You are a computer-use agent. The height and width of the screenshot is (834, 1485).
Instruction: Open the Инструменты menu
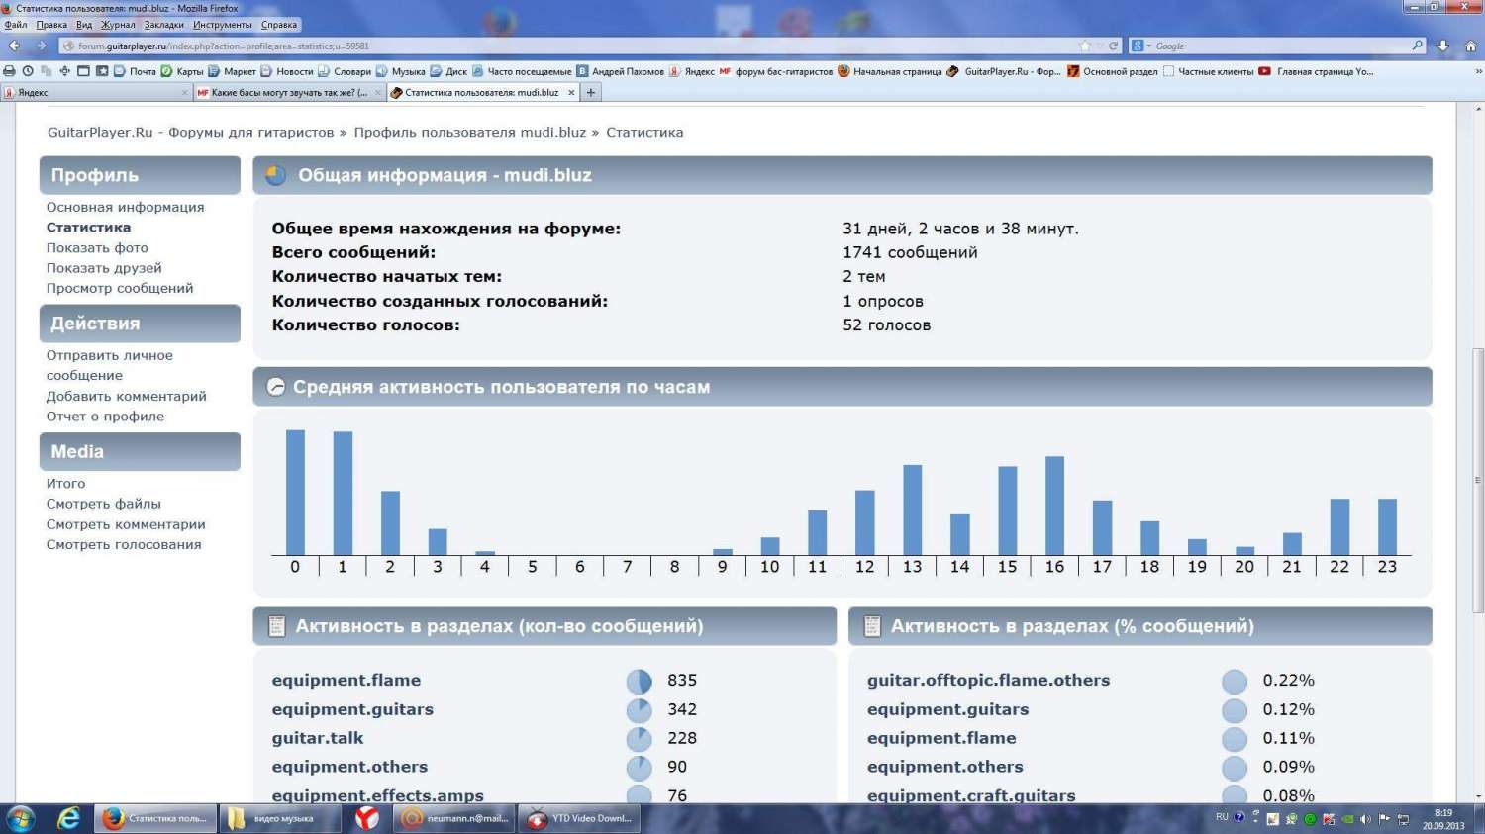(223, 25)
